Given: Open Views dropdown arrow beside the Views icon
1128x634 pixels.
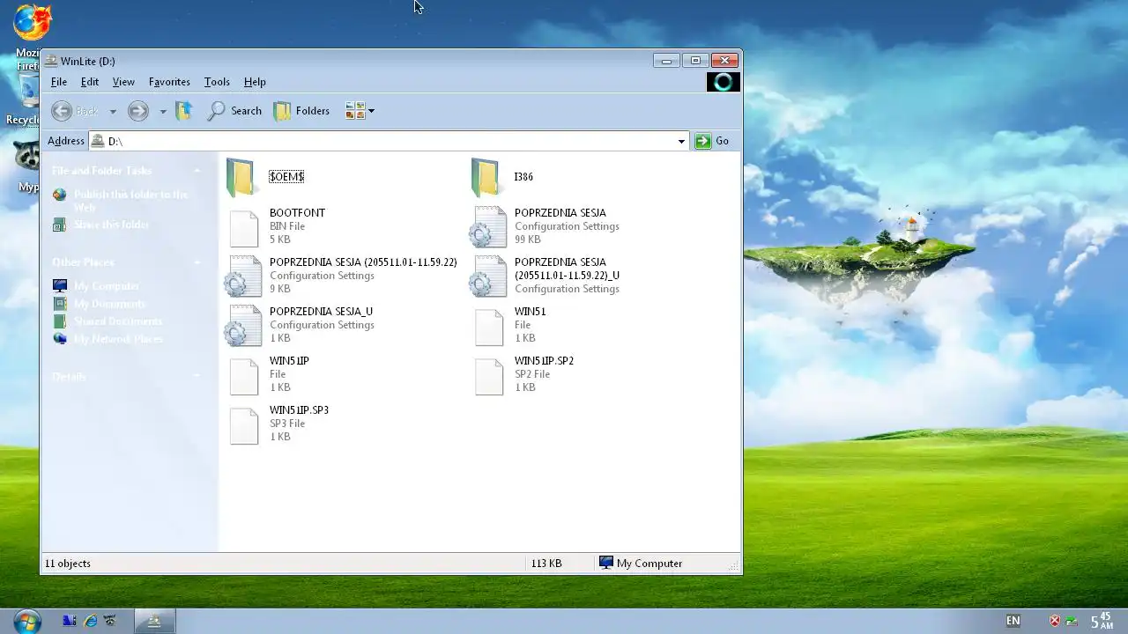Looking at the screenshot, I should [371, 111].
